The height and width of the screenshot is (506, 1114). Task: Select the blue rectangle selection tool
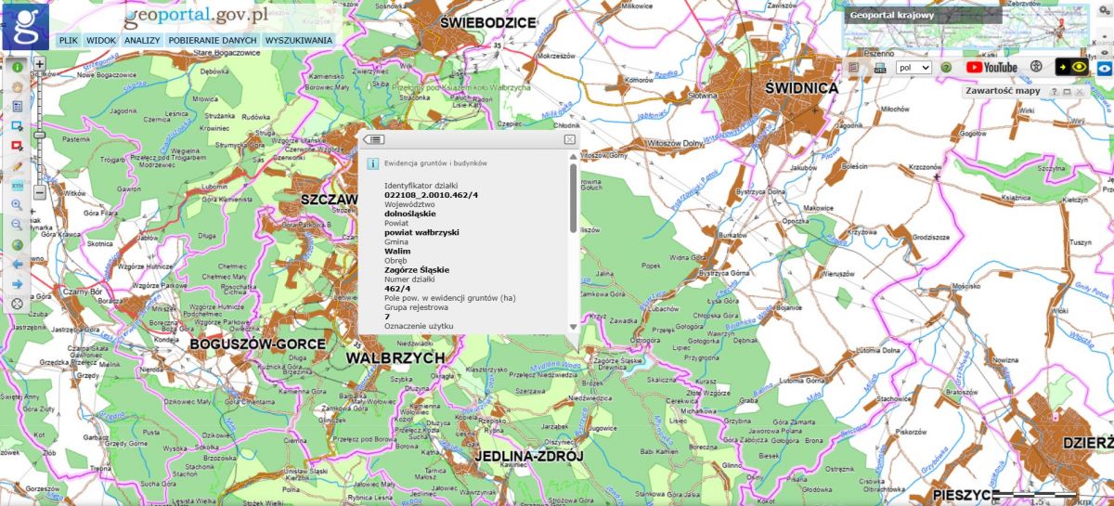click(x=17, y=126)
